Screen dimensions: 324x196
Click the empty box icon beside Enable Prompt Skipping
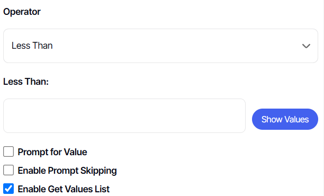8,170
